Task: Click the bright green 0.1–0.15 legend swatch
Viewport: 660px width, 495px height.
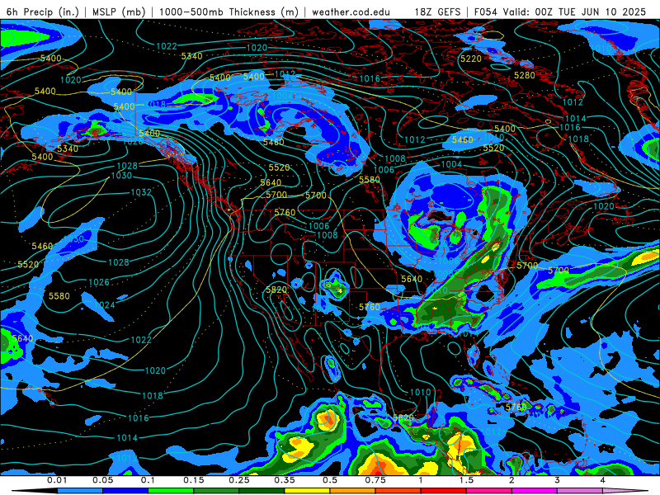Action: click(x=171, y=491)
